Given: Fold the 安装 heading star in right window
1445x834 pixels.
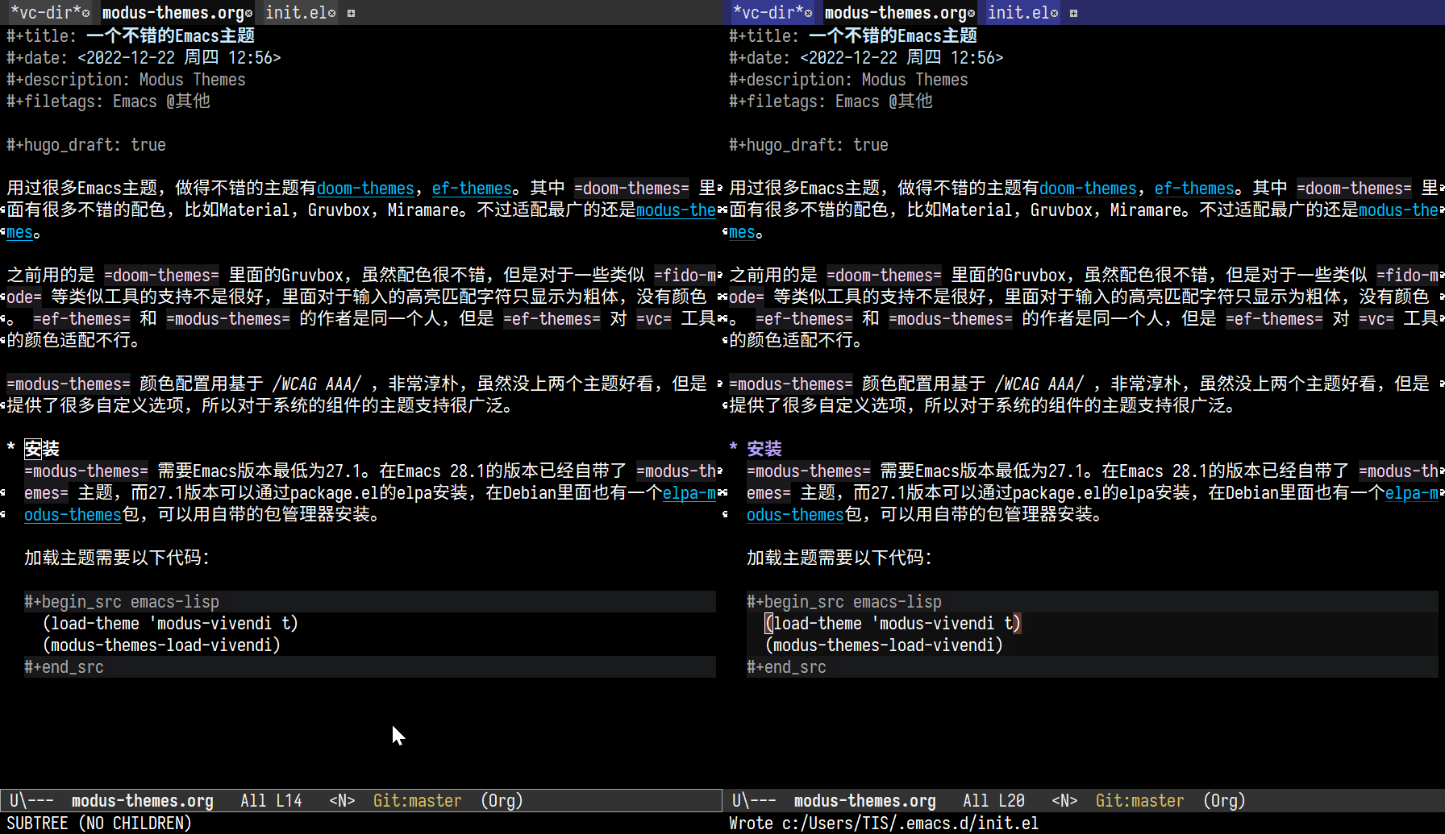Looking at the screenshot, I should tap(733, 449).
